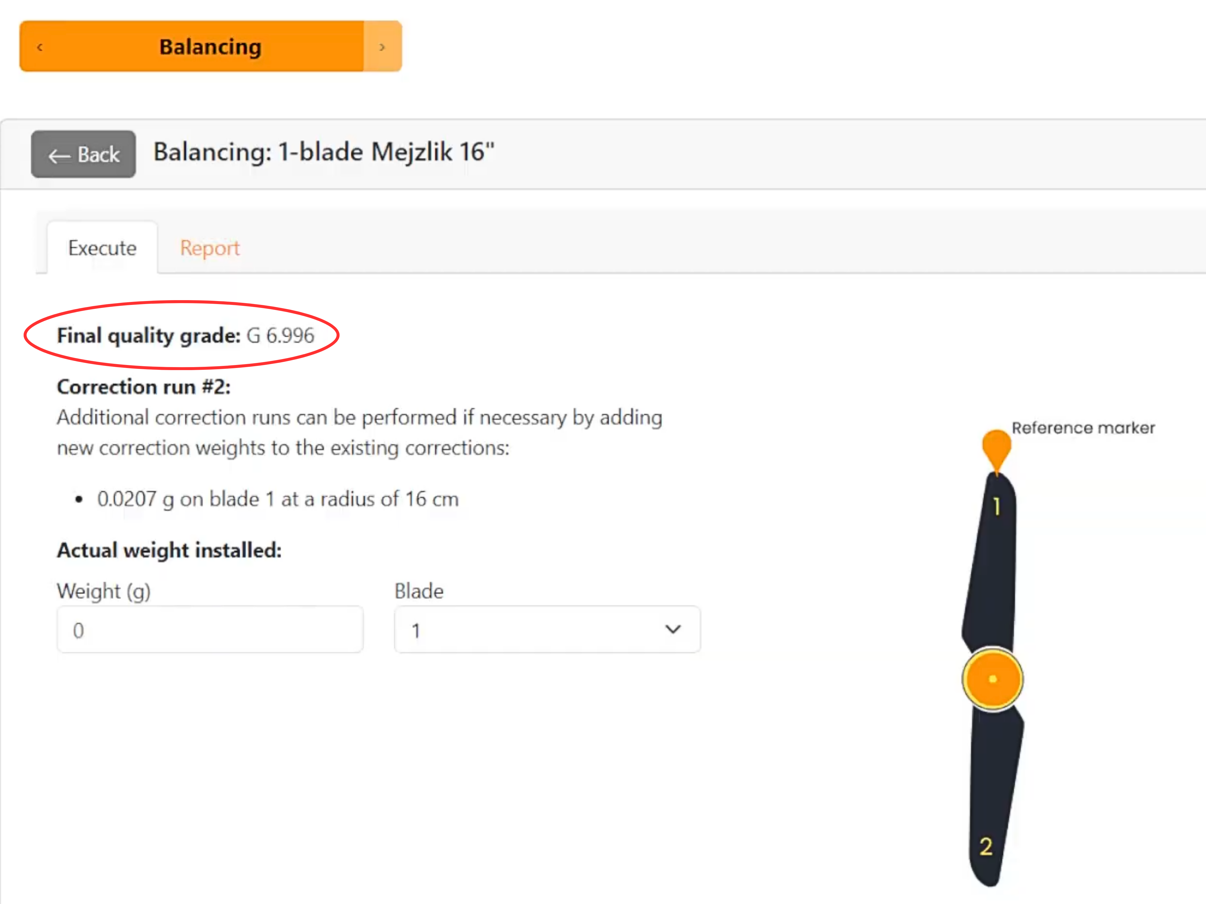The image size is (1206, 904).
Task: Click the left chevron on the Balancing header
Action: coord(39,47)
